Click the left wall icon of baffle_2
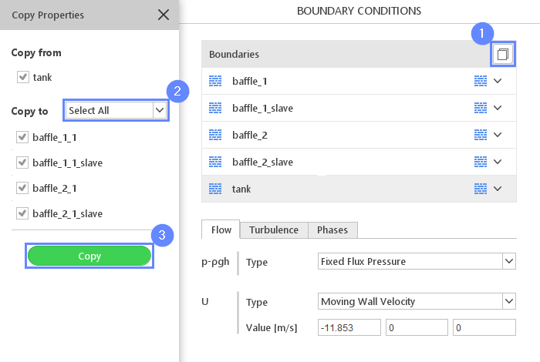This screenshot has width=540, height=362. click(215, 135)
